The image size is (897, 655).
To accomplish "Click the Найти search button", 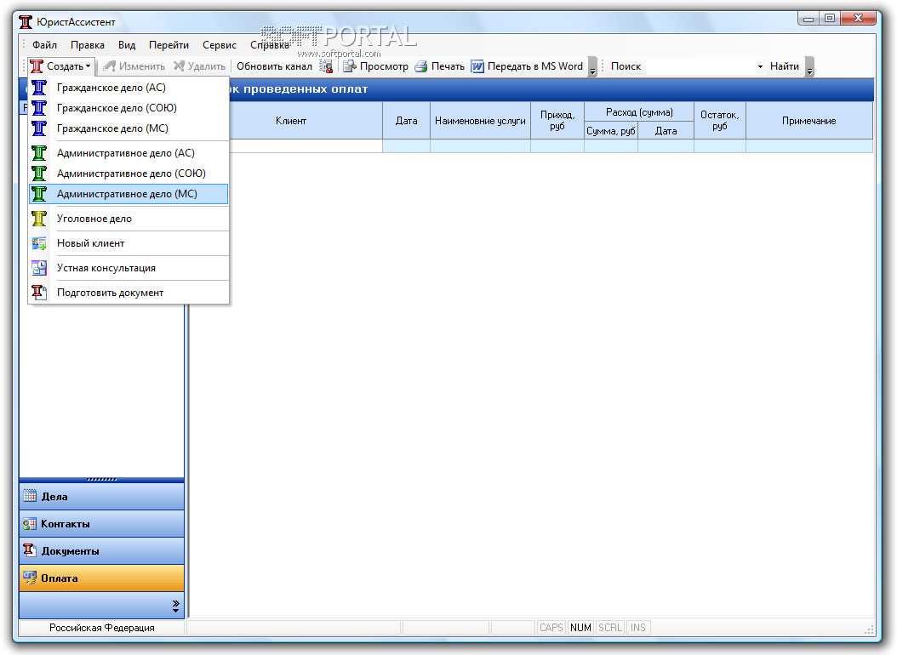I will (785, 66).
